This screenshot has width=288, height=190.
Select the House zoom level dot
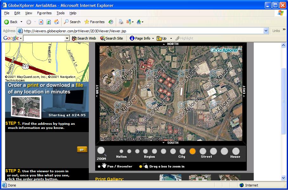[236, 151]
